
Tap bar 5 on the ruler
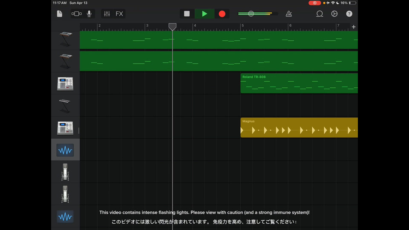(x=242, y=26)
